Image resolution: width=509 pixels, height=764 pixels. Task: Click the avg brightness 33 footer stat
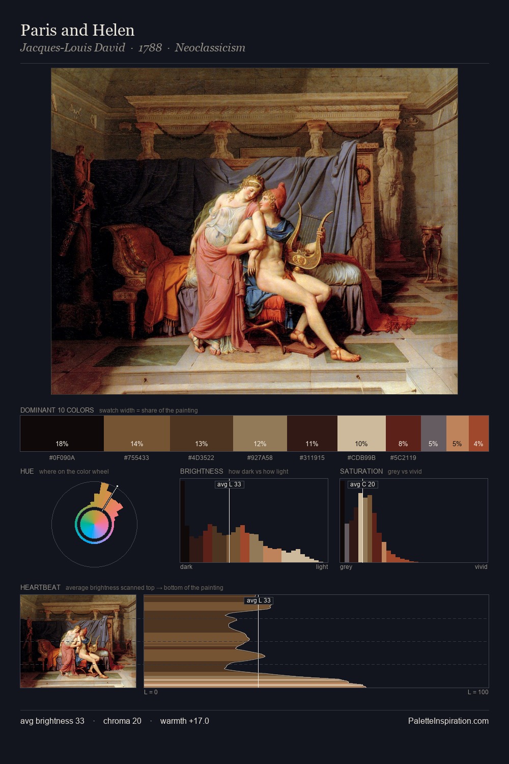[52, 721]
